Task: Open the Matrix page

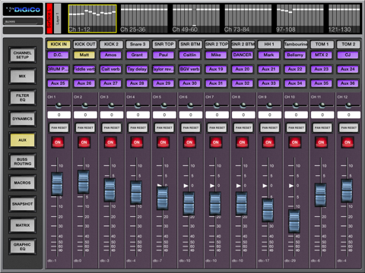Action: coord(23,225)
